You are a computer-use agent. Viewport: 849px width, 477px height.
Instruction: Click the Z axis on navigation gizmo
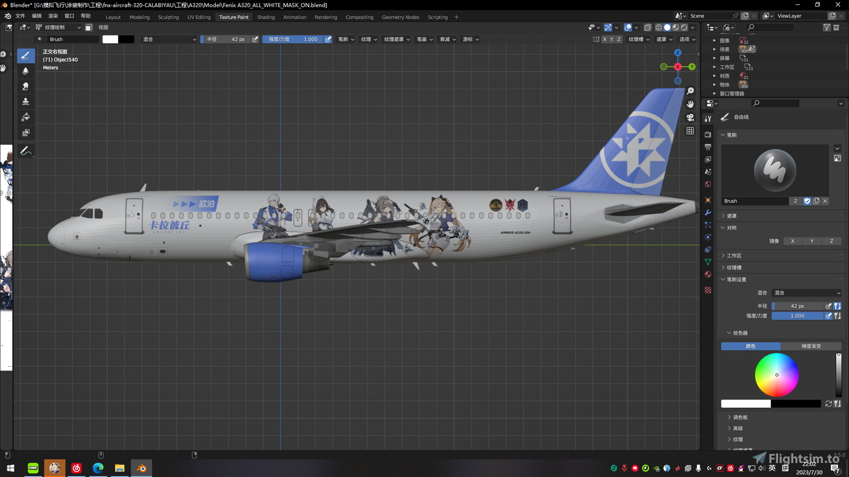[678, 53]
